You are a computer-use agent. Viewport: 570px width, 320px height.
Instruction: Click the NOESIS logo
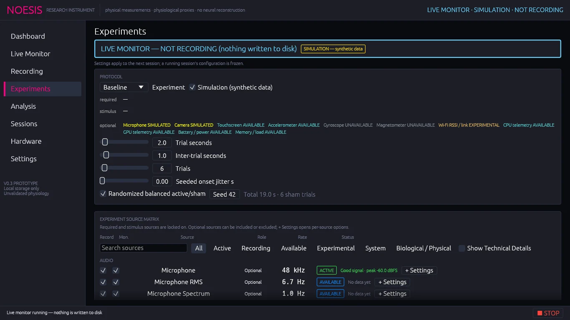(x=25, y=10)
